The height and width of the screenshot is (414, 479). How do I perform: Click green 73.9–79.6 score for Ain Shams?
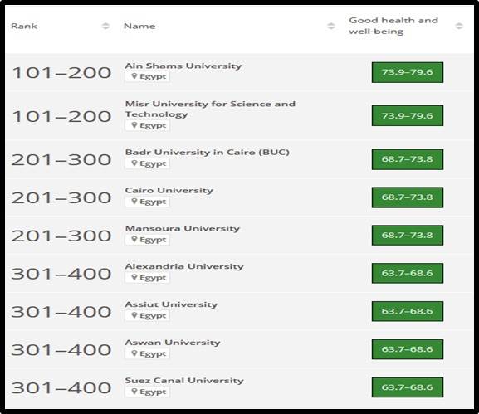pos(408,72)
